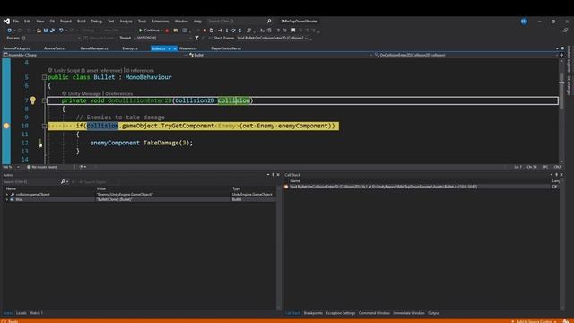Click the navigate backward icon in toolbar
This screenshot has height=323, width=574.
click(9, 31)
